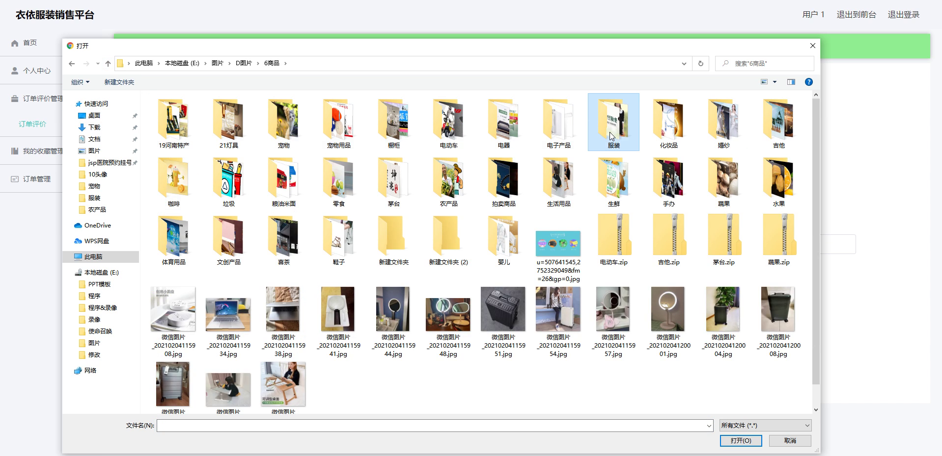This screenshot has height=456, width=942.
Task: Open the change view options dropdown arrow
Action: [775, 82]
